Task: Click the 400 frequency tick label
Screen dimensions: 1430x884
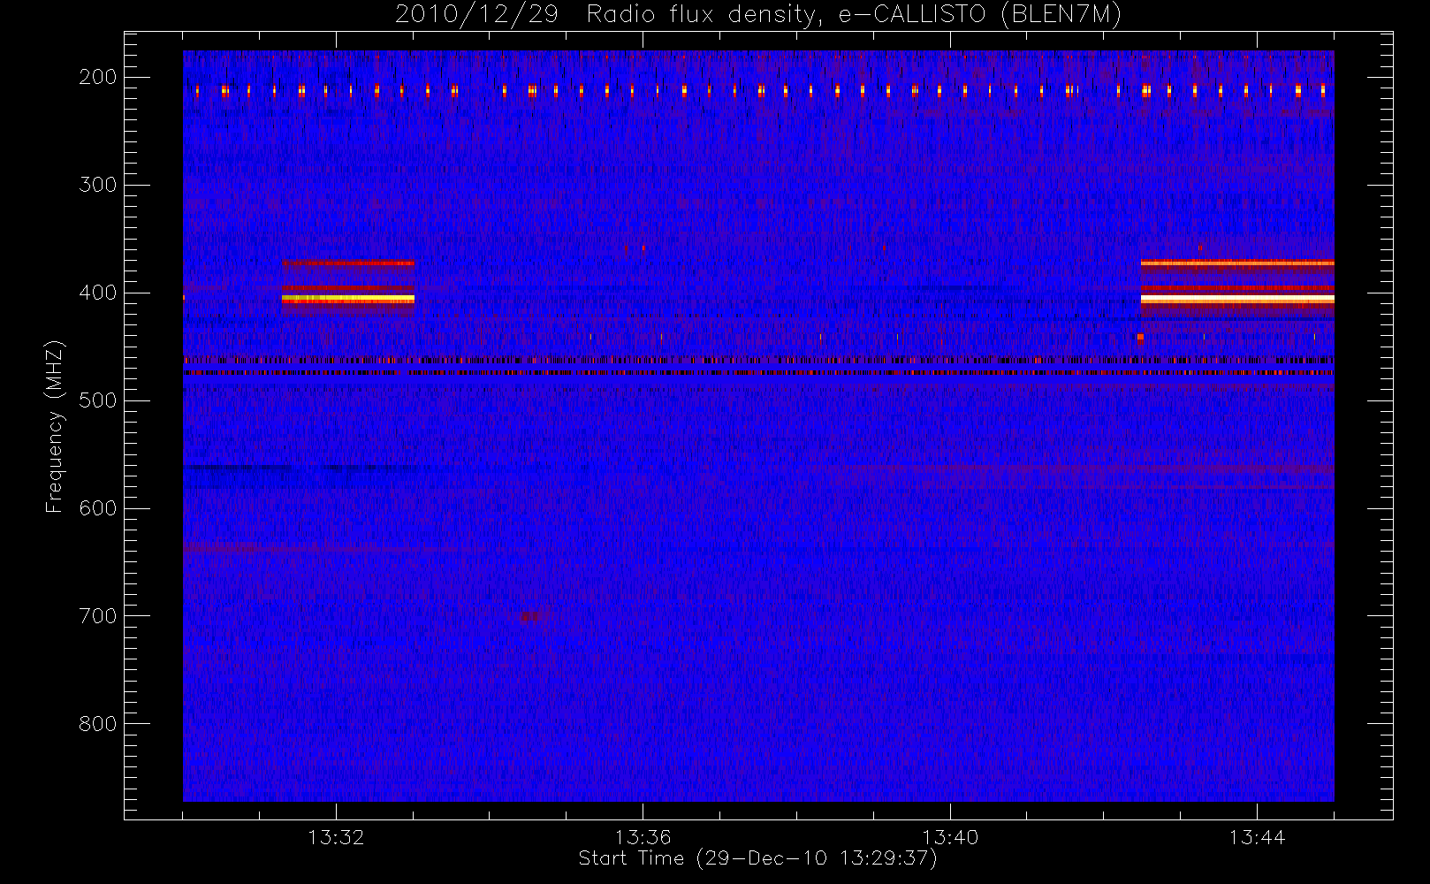Action: click(x=97, y=293)
